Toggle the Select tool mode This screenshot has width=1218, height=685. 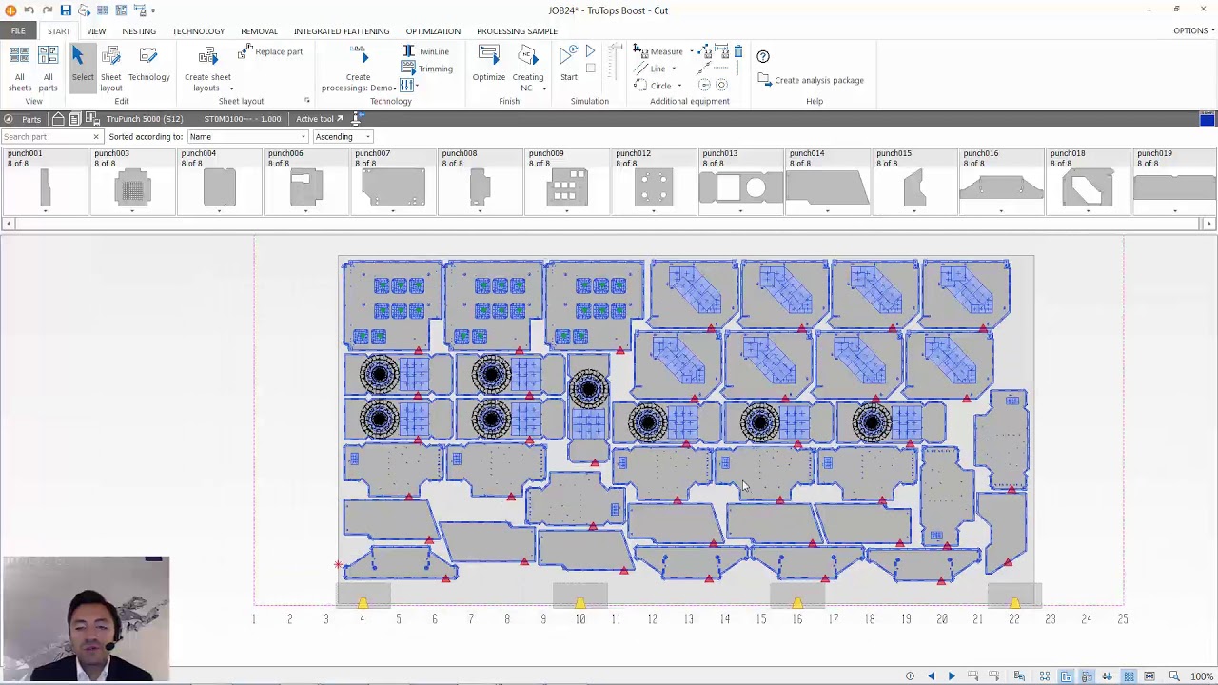82,67
